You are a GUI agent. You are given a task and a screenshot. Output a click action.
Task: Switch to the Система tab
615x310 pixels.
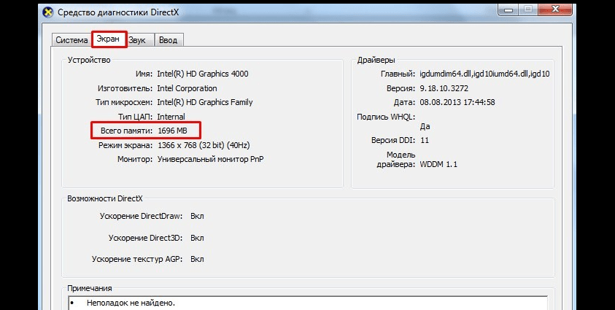[71, 40]
